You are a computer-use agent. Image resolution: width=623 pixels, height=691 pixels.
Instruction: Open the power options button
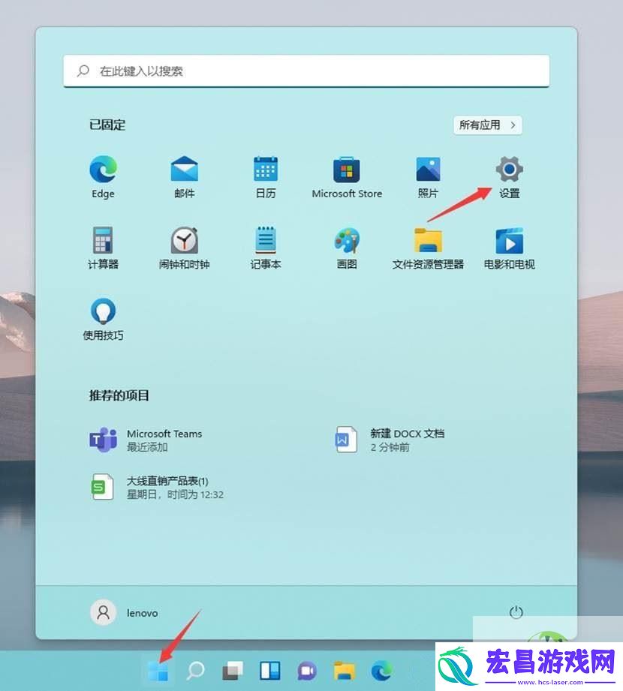click(x=516, y=612)
